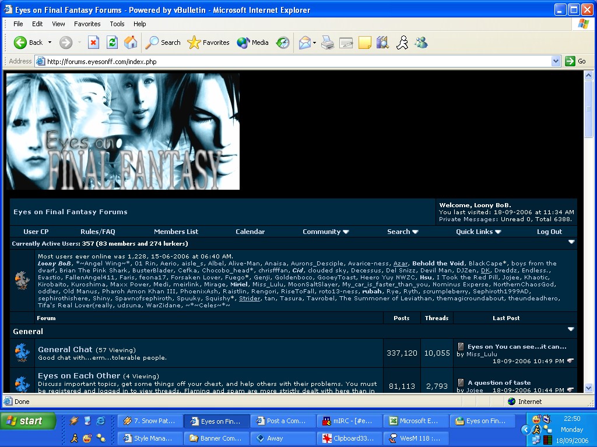Open the Search pane in toolbar
Screen dimensions: 597x447
163,42
